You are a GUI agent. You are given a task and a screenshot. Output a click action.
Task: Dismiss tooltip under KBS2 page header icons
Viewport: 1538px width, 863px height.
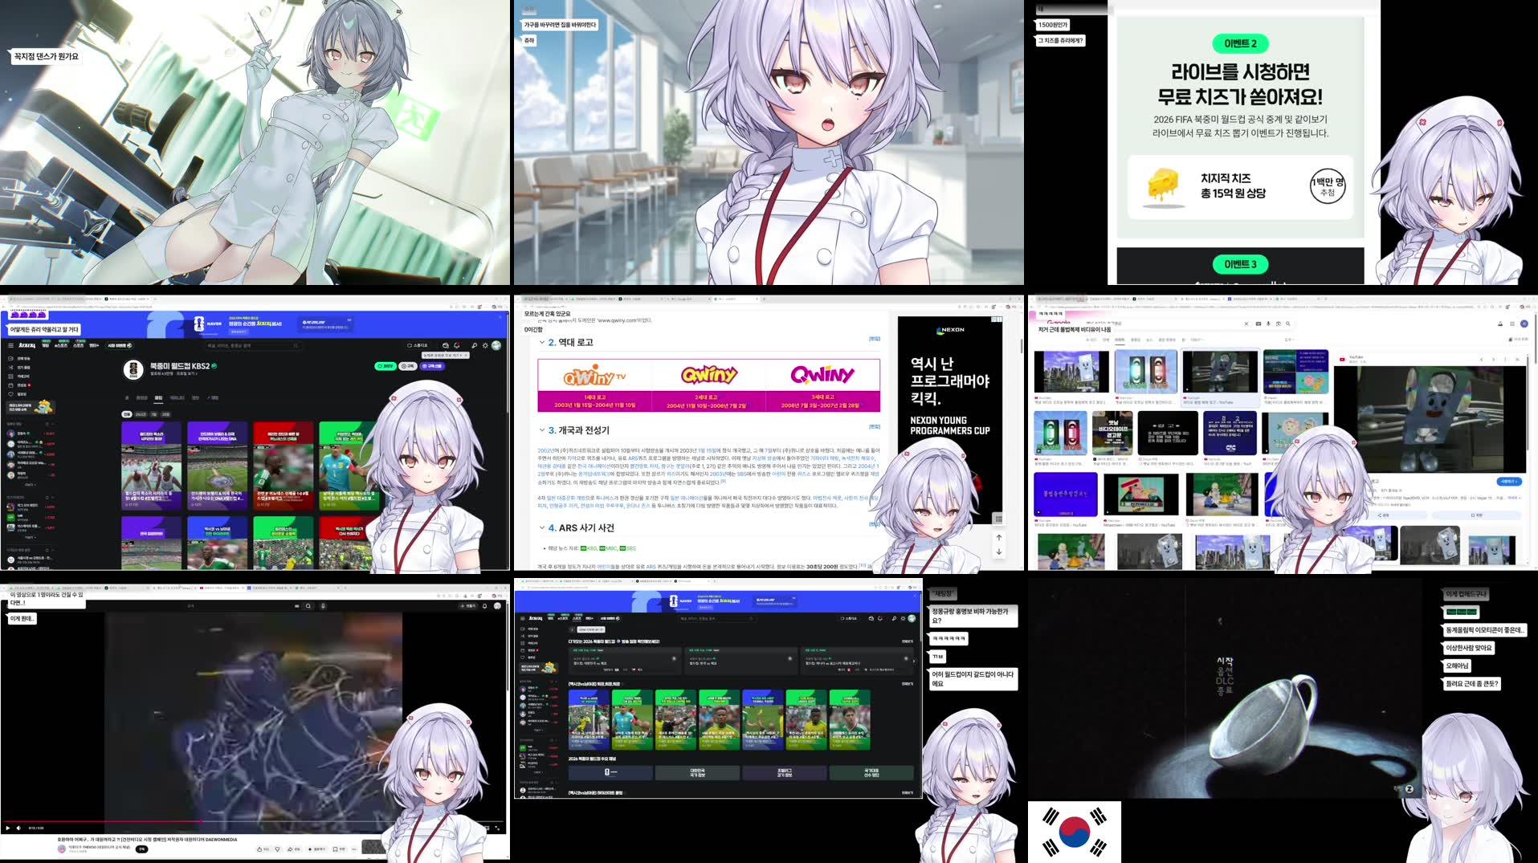[466, 355]
